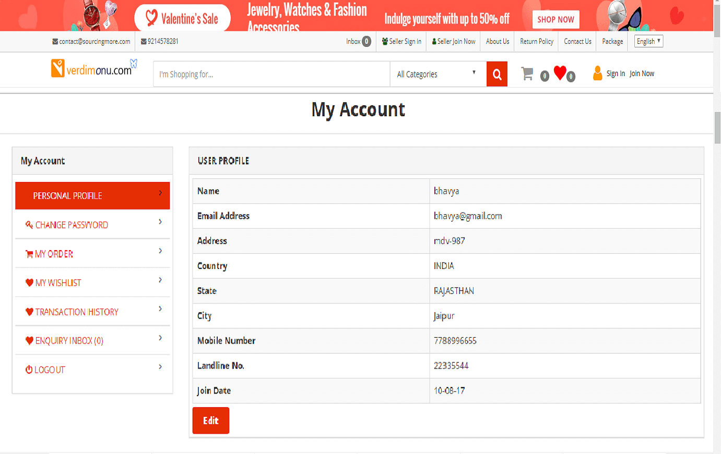Click the verdimonu.com logo
721x454 pixels.
[94, 69]
